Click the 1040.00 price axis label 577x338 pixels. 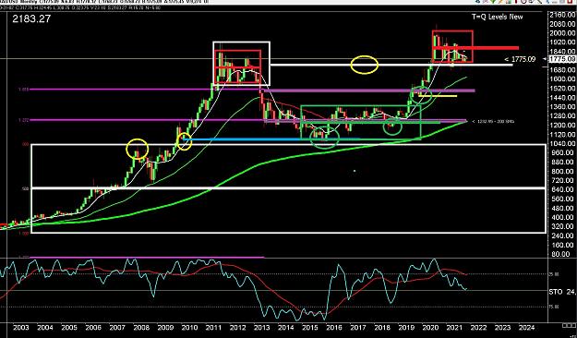pos(562,143)
